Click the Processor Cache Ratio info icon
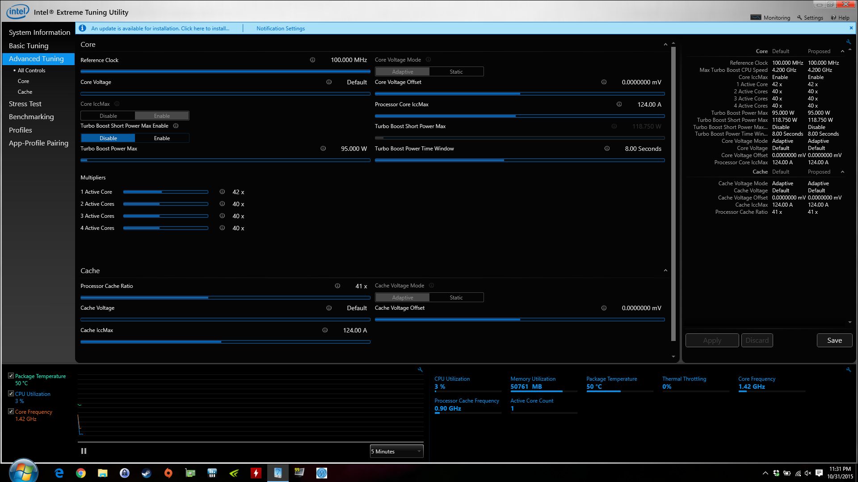 coord(337,286)
